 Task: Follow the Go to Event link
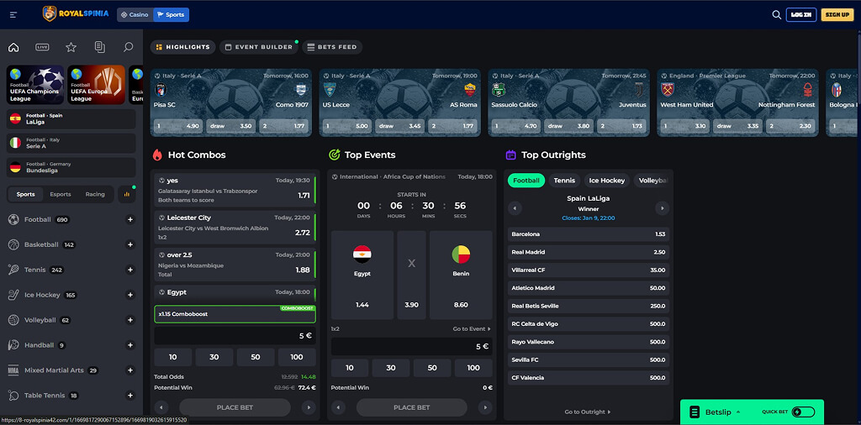pyautogui.click(x=472, y=329)
